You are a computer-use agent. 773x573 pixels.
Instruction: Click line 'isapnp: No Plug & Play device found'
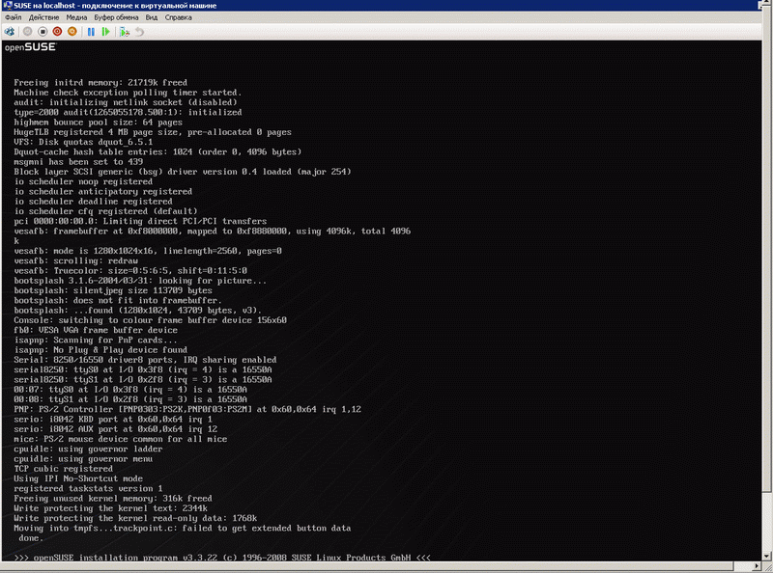(x=100, y=350)
